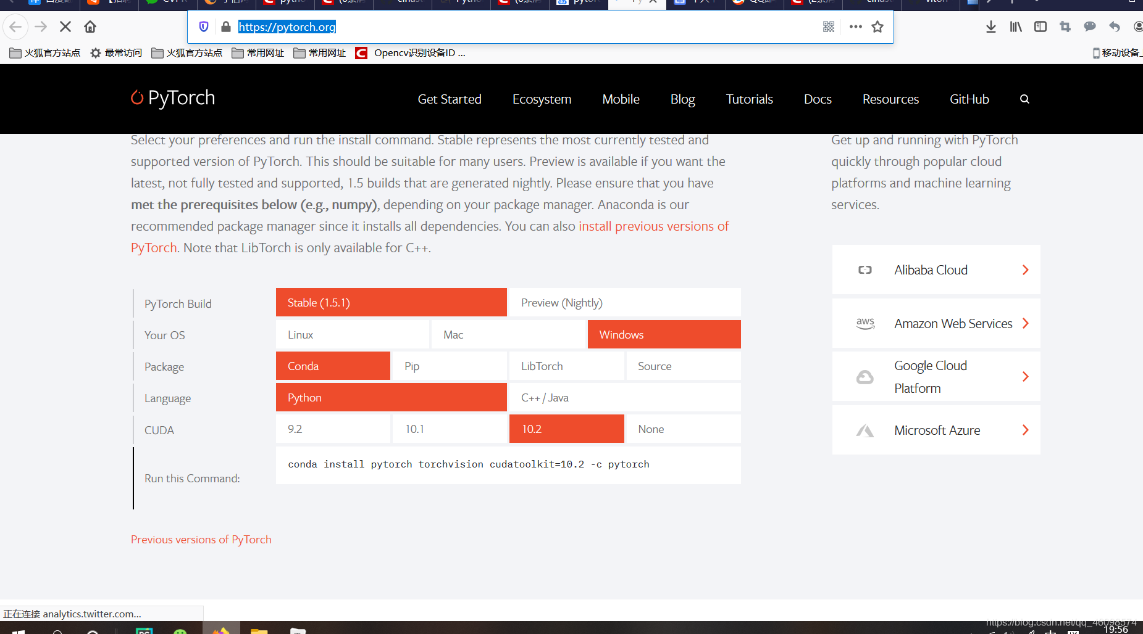Expand Amazon Web Services chevron arrow
1143x634 pixels.
(x=1025, y=324)
